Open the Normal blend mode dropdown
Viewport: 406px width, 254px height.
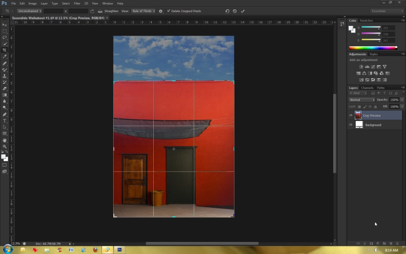362,100
